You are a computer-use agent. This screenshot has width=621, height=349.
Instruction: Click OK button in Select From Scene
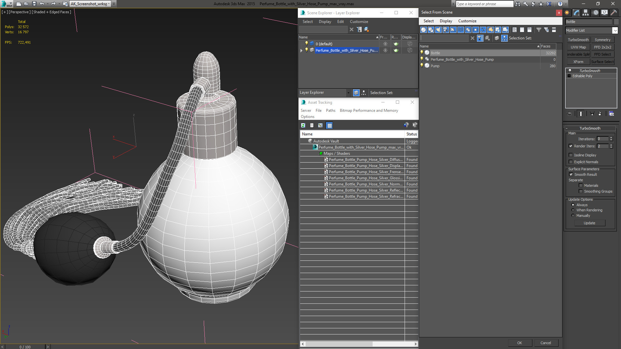click(x=519, y=343)
